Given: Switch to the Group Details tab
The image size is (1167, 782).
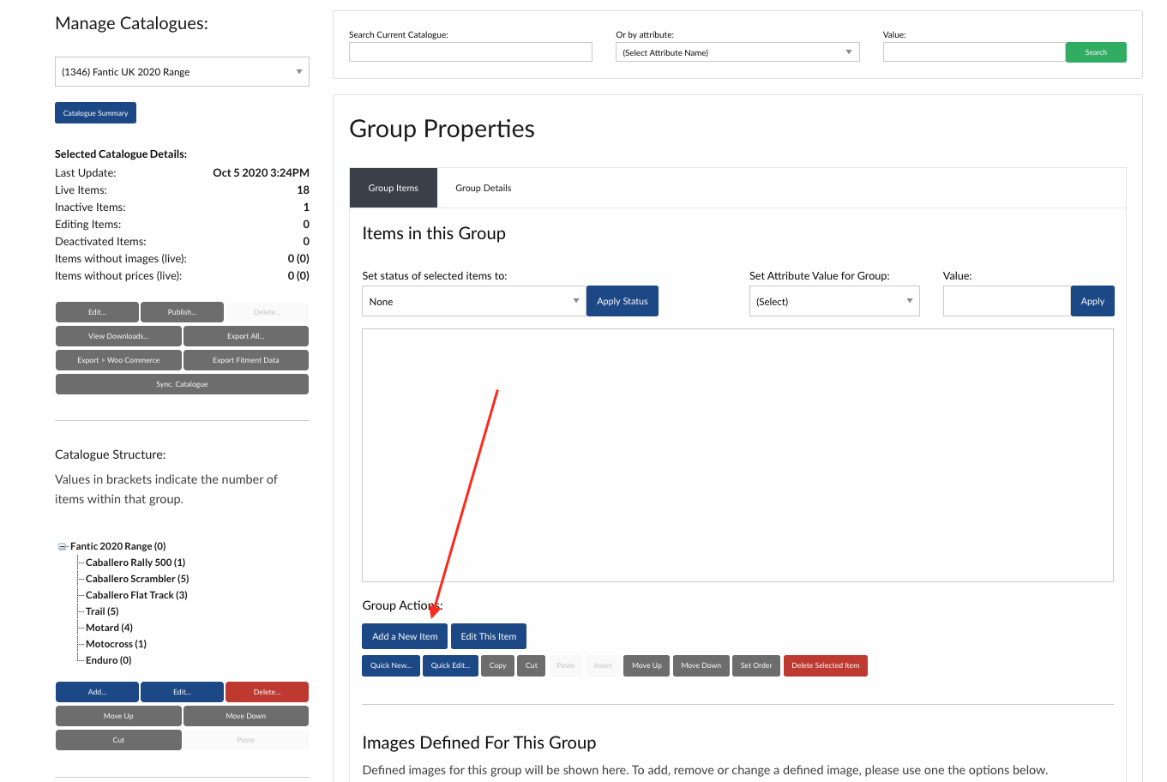Looking at the screenshot, I should click(483, 188).
